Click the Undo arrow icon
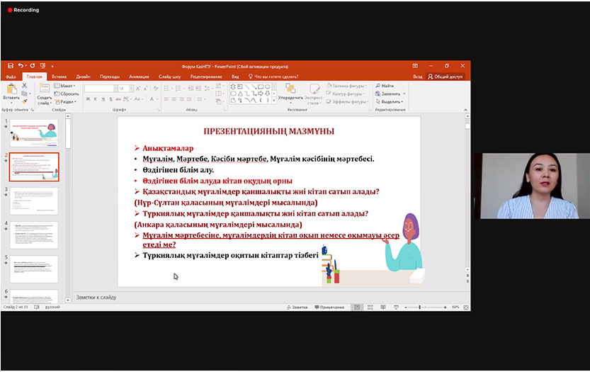 click(x=21, y=66)
